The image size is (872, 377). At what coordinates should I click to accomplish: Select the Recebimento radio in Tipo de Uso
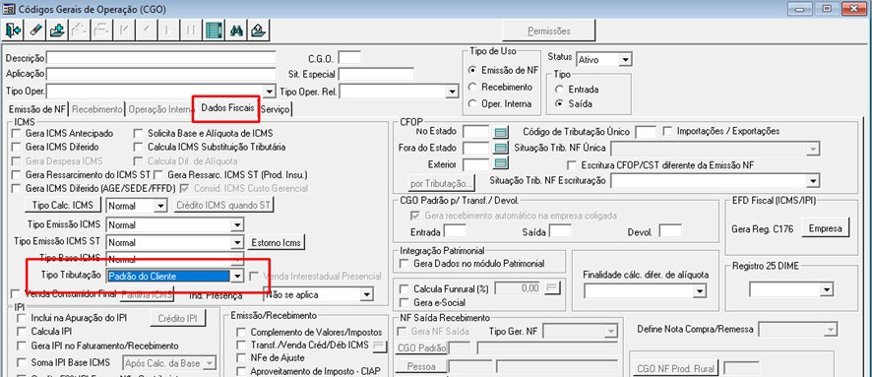(472, 88)
